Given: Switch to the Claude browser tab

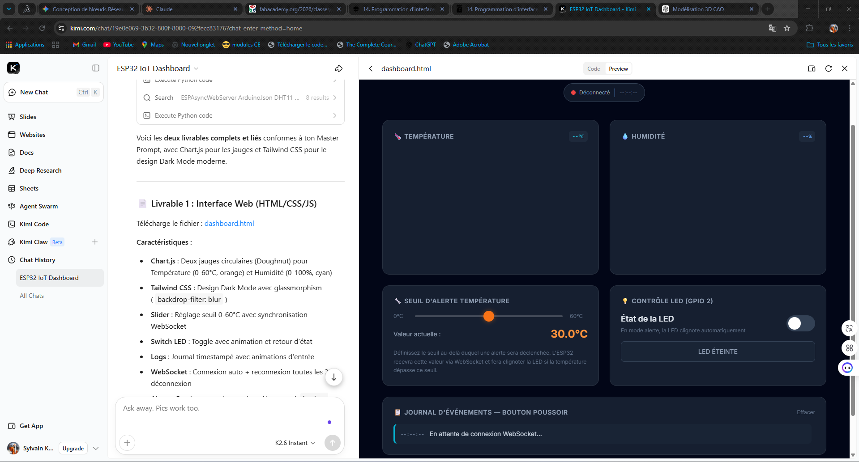Looking at the screenshot, I should pos(192,9).
